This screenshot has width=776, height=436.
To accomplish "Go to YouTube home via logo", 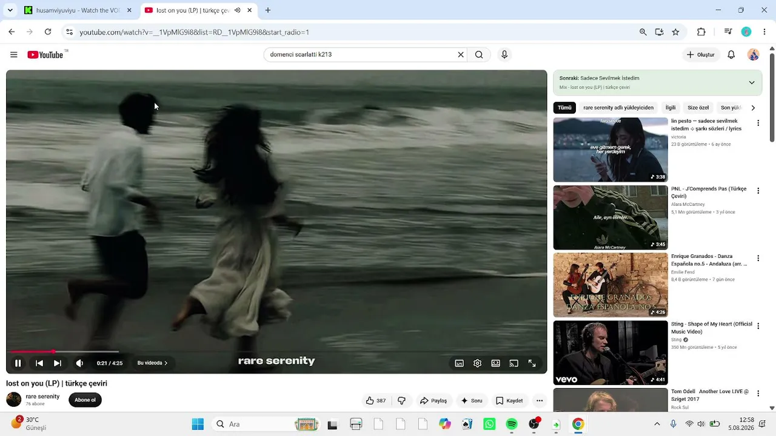I will pyautogui.click(x=45, y=54).
